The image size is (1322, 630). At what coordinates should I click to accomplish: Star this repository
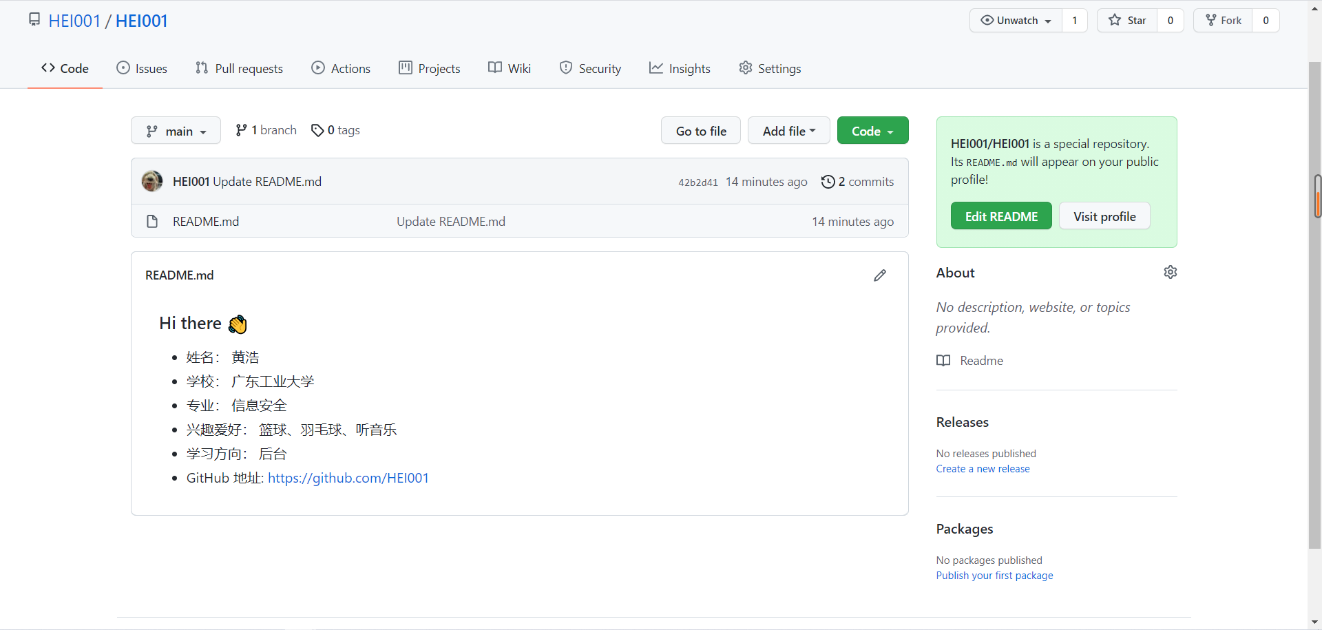(1127, 21)
